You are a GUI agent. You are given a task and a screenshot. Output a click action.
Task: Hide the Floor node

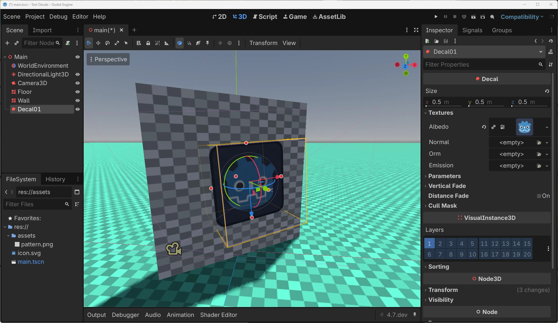pyautogui.click(x=78, y=92)
